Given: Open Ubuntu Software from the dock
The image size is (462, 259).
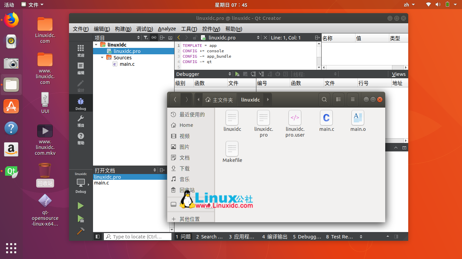Looking at the screenshot, I should click(11, 106).
